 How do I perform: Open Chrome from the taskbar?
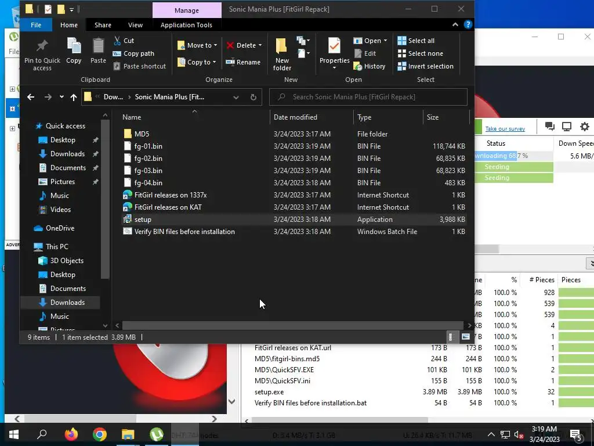[x=100, y=434]
